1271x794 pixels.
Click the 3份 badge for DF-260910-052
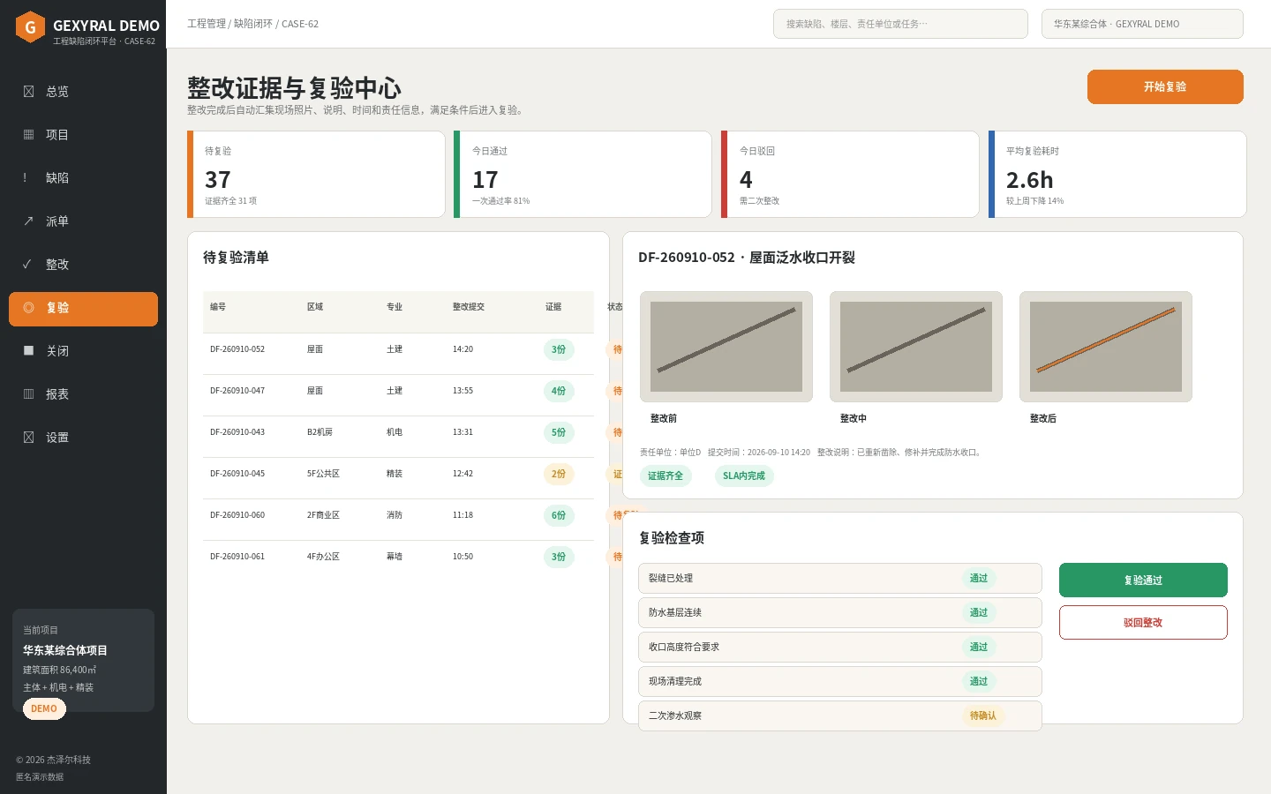[x=559, y=349]
